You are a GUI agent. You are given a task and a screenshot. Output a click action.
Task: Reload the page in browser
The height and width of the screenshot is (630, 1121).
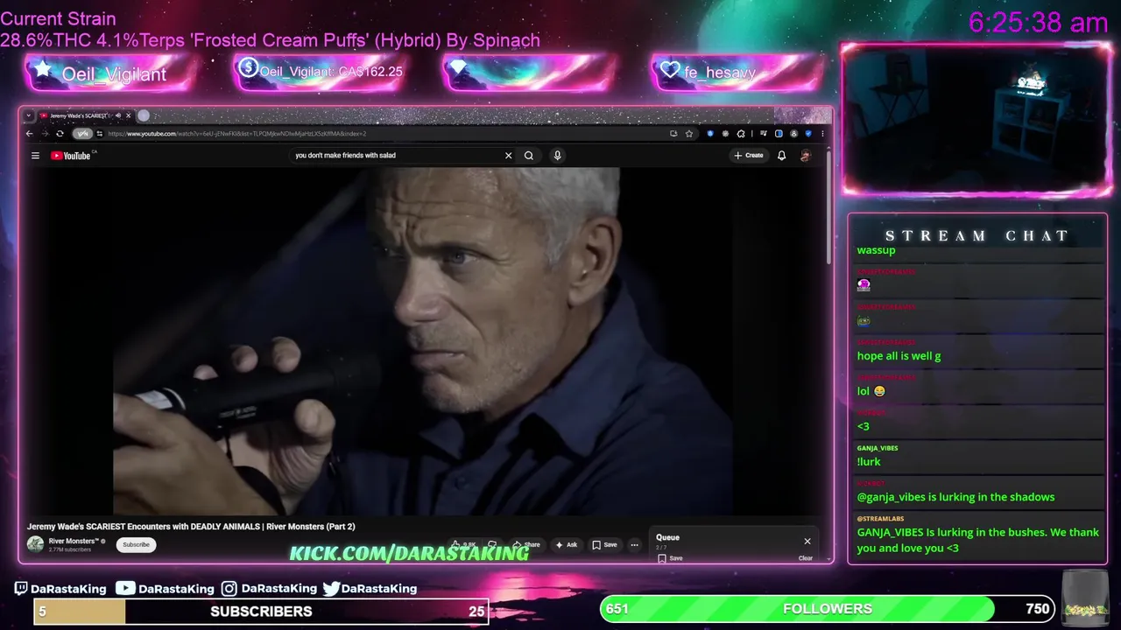[x=60, y=134]
